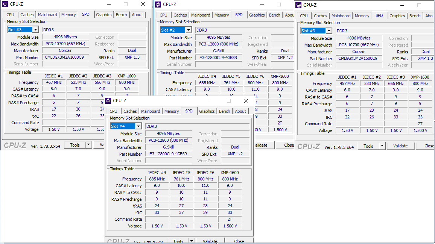
Task: Click Tools button in left-hand Slot #3 window
Action: point(75,145)
